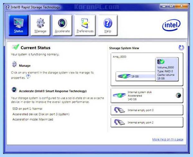Click the Volume_0000 status icon
The image size is (193, 157).
click(161, 62)
